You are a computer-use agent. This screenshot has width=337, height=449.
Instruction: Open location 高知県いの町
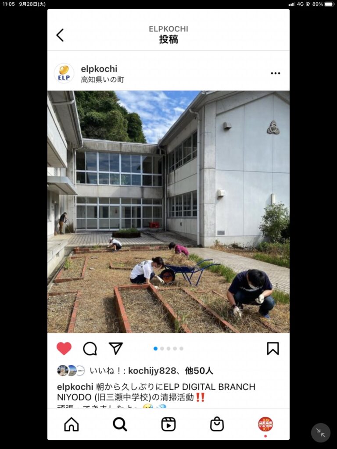(x=103, y=80)
